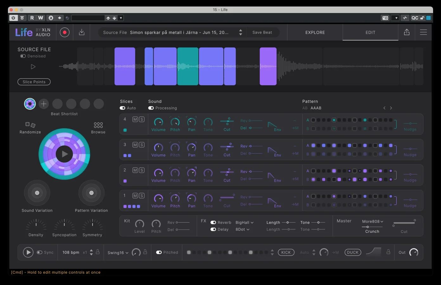Click the share/export icon in the top right
This screenshot has width=441, height=285.
407,32
